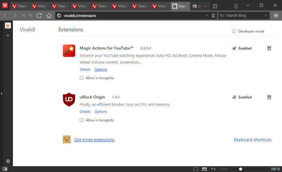Screen dimensions: 282x172
Task: Click the Magic Actions version 6.8.9.6
Action: 145,48
